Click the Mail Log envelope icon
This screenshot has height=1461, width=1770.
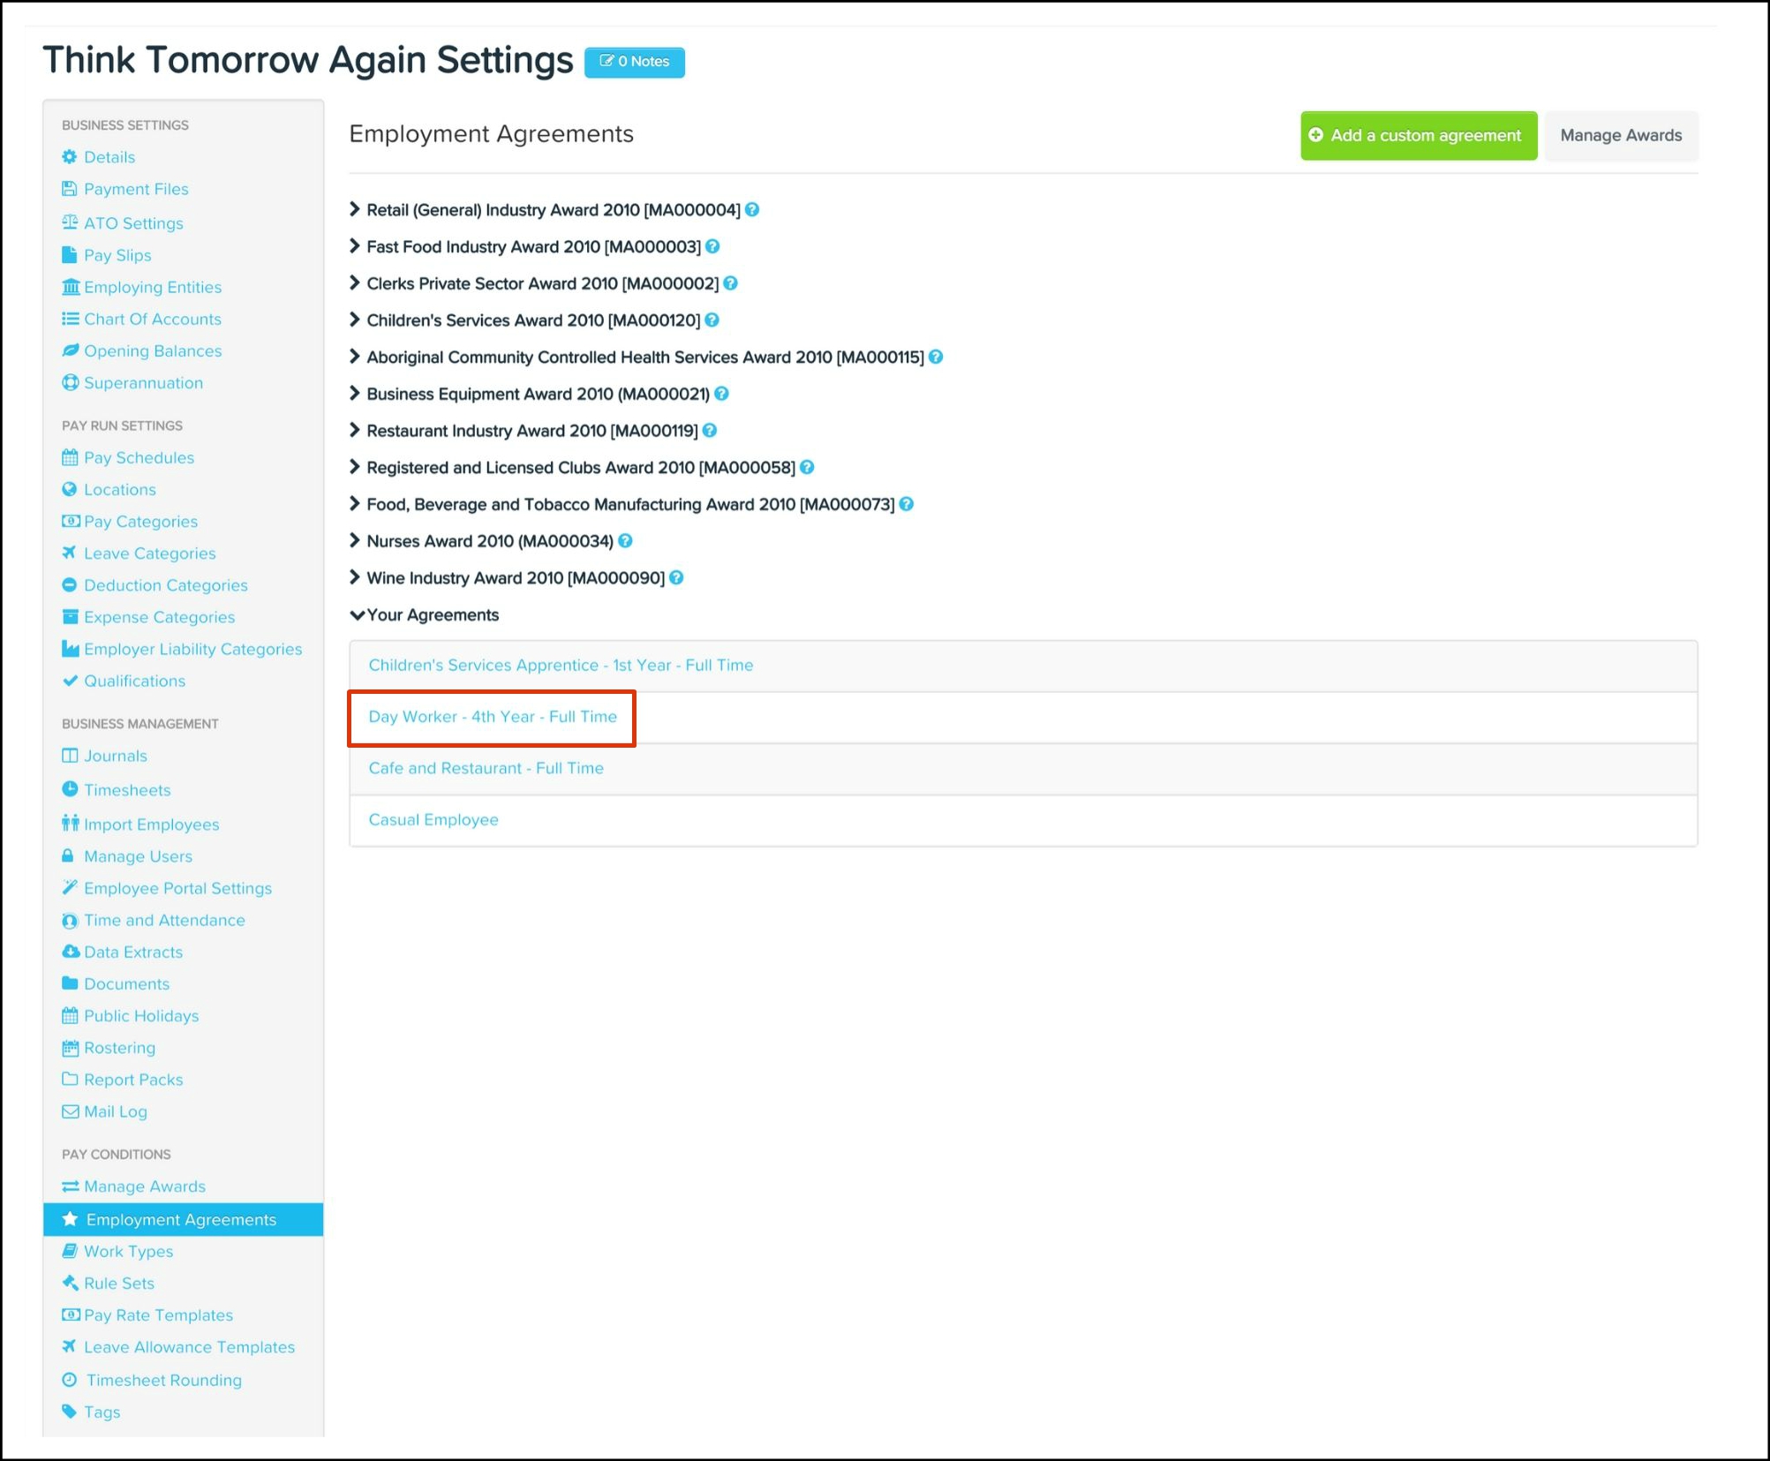pos(70,1111)
